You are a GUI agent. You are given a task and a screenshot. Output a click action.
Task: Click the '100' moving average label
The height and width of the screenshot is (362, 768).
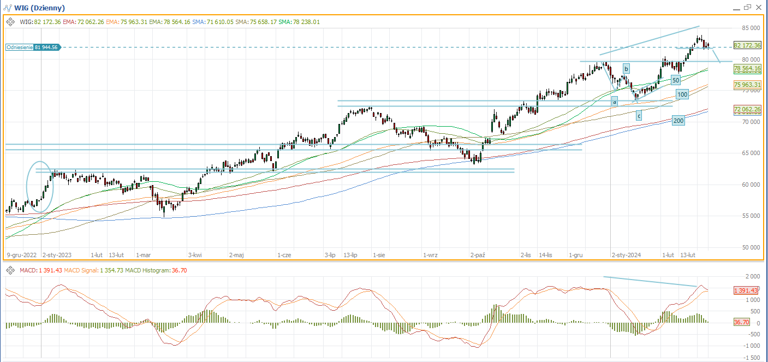[x=682, y=94]
